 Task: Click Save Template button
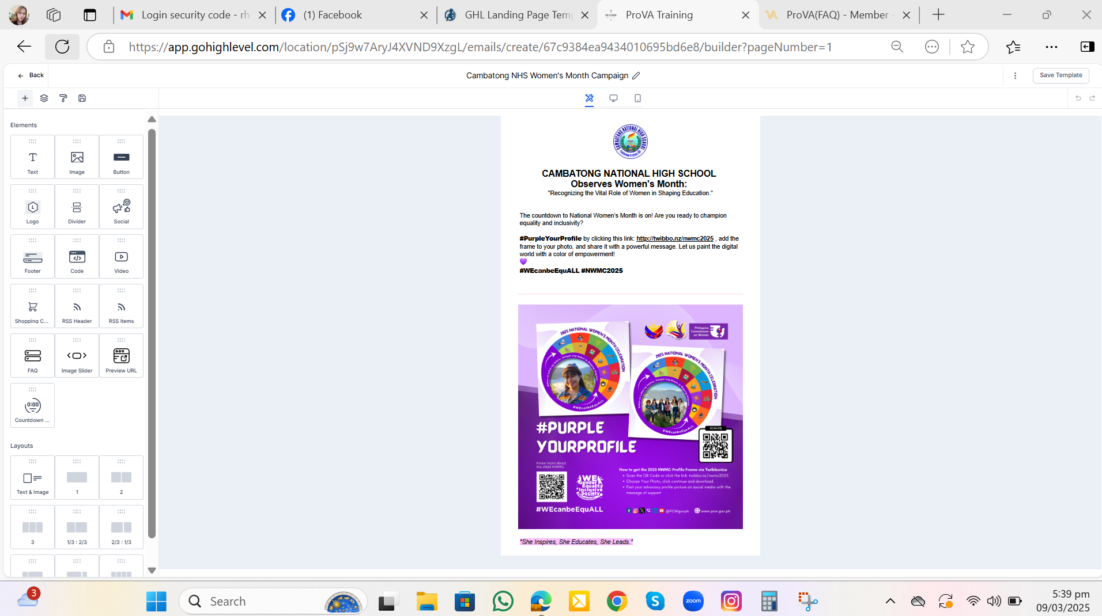pos(1061,75)
